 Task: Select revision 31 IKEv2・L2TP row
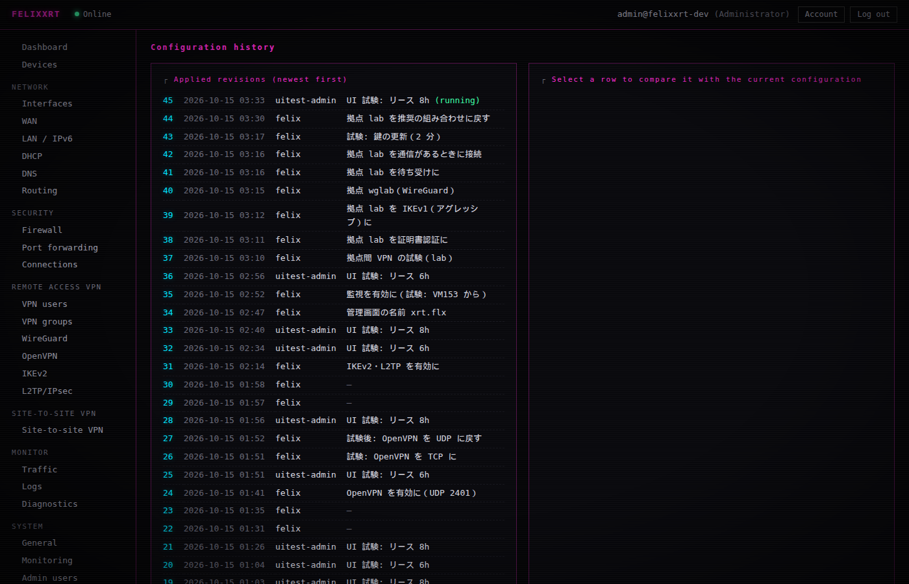pos(333,367)
